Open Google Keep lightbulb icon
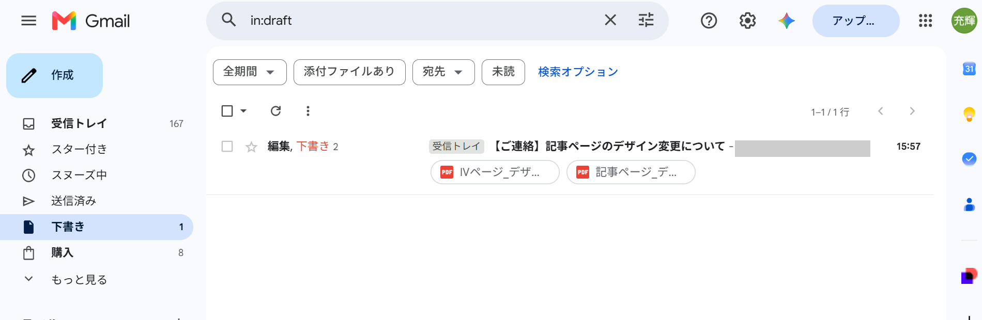Viewport: 982px width, 320px height. coord(969,114)
